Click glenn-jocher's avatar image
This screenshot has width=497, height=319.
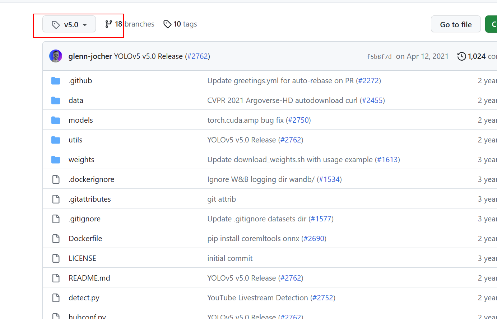pos(56,56)
